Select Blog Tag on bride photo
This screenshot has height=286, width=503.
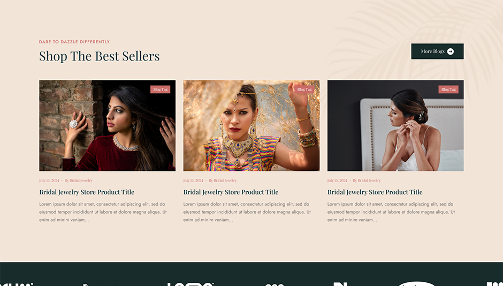pyautogui.click(x=448, y=89)
